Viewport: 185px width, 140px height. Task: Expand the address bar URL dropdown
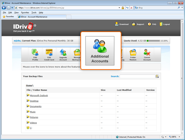119,8
